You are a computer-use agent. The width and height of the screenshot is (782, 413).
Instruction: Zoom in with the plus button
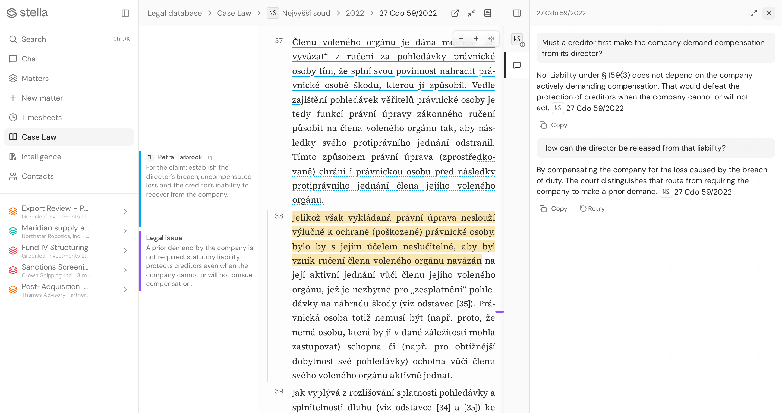pos(476,39)
